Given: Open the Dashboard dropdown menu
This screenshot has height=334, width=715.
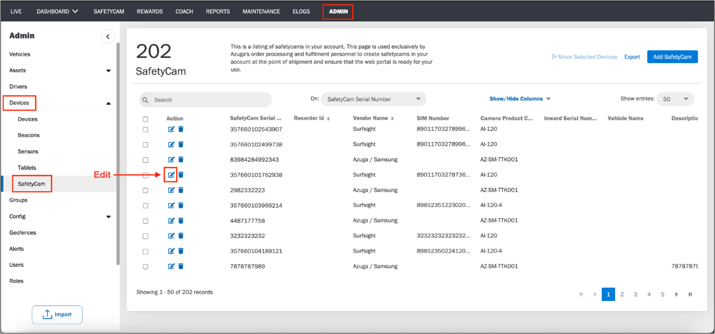Looking at the screenshot, I should point(57,11).
